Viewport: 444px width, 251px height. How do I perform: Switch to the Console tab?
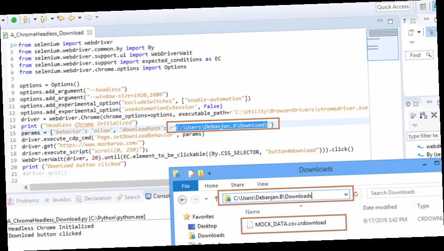(x=158, y=196)
